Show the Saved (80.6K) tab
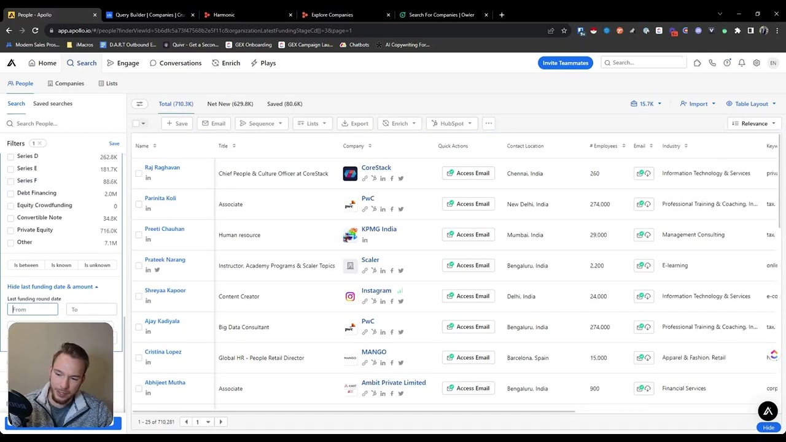The image size is (786, 442). pyautogui.click(x=285, y=104)
